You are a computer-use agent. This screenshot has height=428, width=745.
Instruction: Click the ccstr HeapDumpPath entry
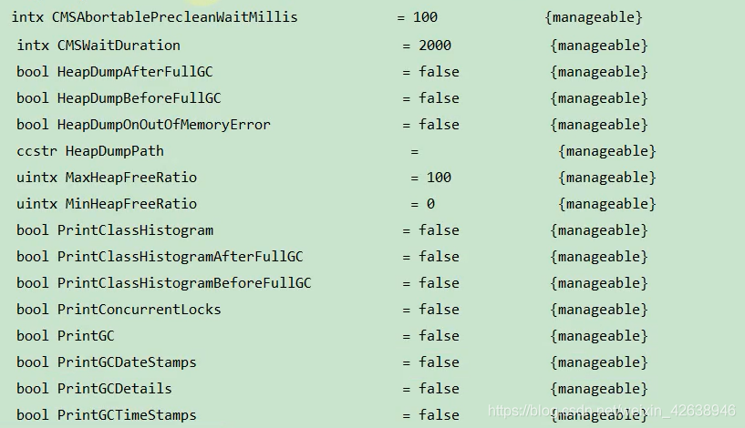(x=90, y=151)
